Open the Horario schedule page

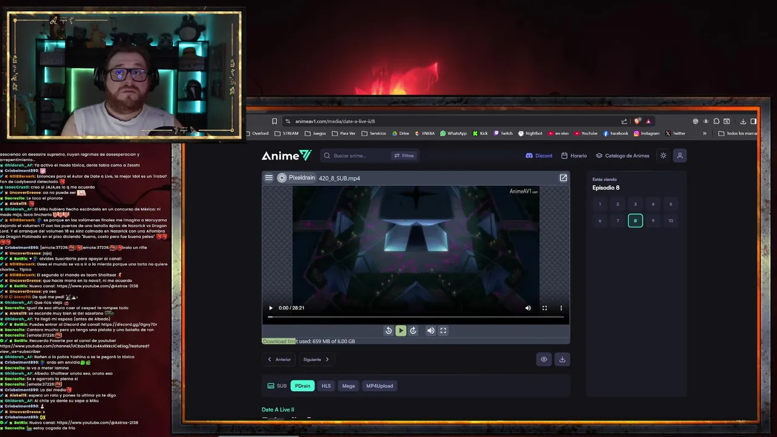(x=574, y=155)
